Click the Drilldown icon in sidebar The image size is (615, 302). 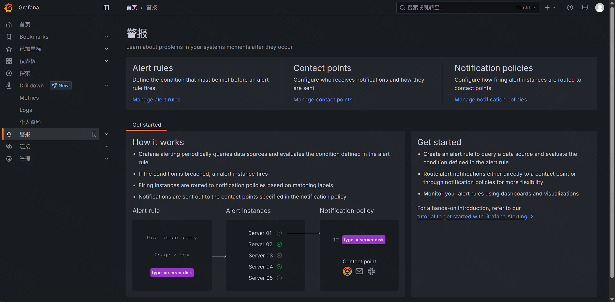[9, 85]
